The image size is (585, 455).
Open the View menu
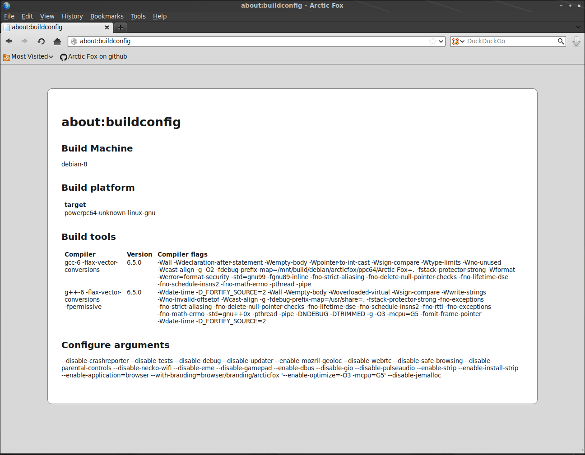[x=47, y=16]
